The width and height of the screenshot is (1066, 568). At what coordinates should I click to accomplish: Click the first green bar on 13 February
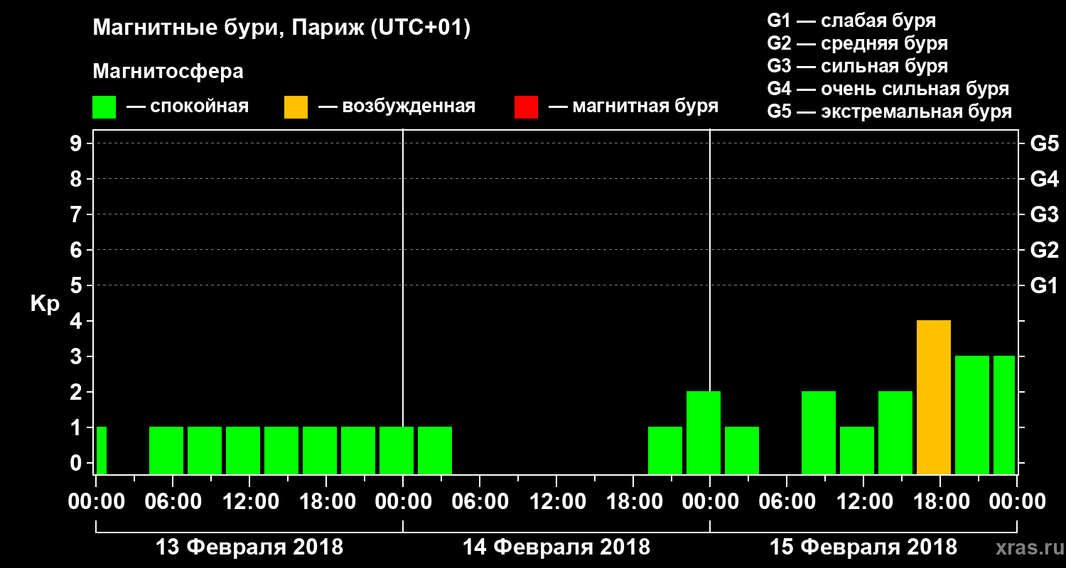tap(101, 451)
